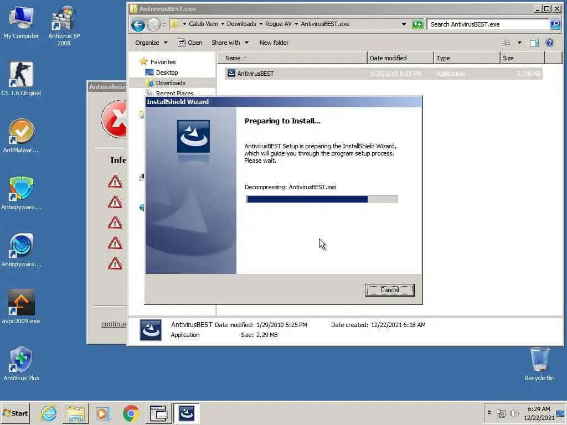Open the volume speaker tray icon
The width and height of the screenshot is (567, 425).
pyautogui.click(x=514, y=413)
